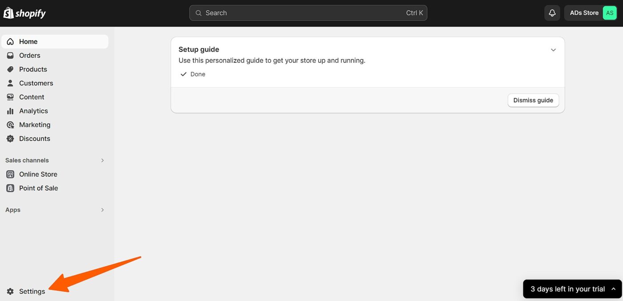The image size is (623, 301).
Task: Focus the Search input field
Action: (308, 13)
